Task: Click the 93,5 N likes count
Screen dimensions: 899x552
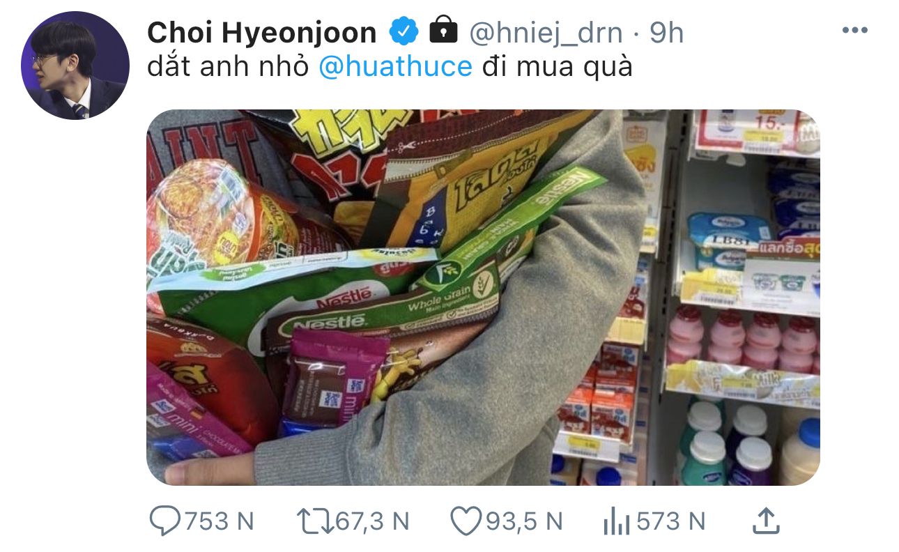Action: coord(524,521)
